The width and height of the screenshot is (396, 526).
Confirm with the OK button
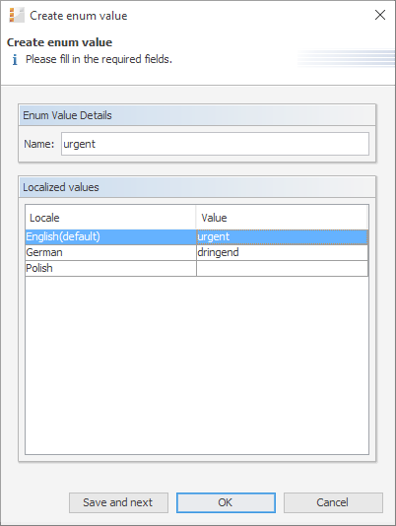click(x=226, y=502)
